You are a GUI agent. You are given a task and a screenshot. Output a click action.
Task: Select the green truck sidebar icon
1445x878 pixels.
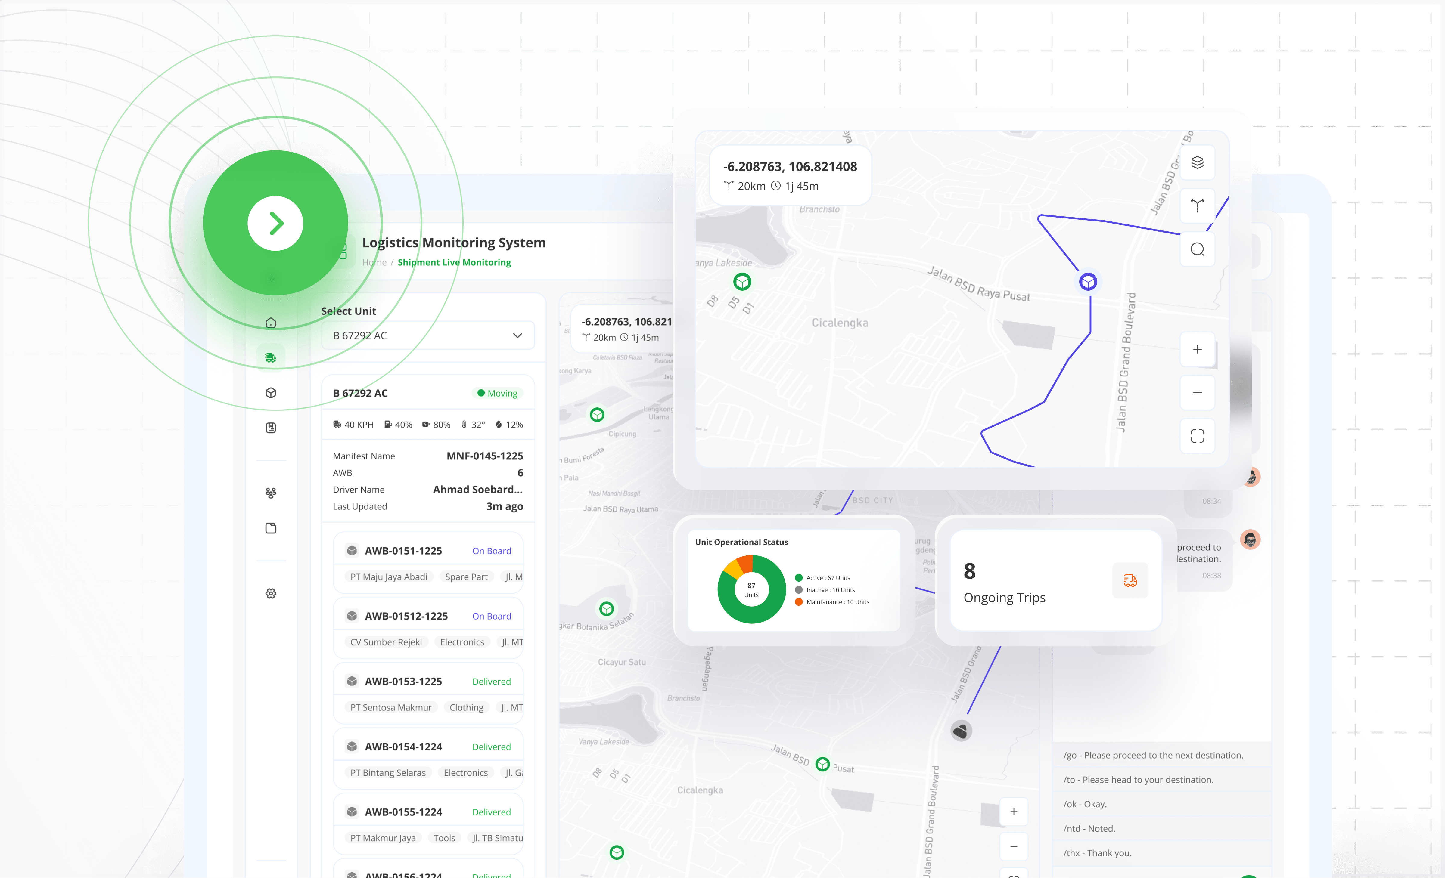(x=270, y=357)
